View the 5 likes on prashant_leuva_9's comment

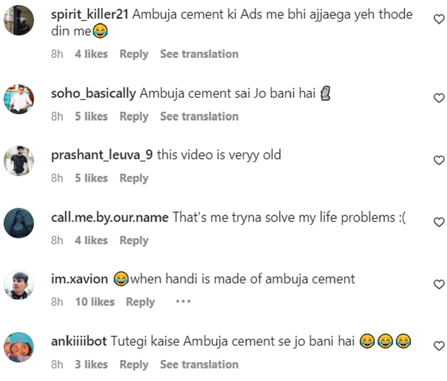[x=91, y=178]
